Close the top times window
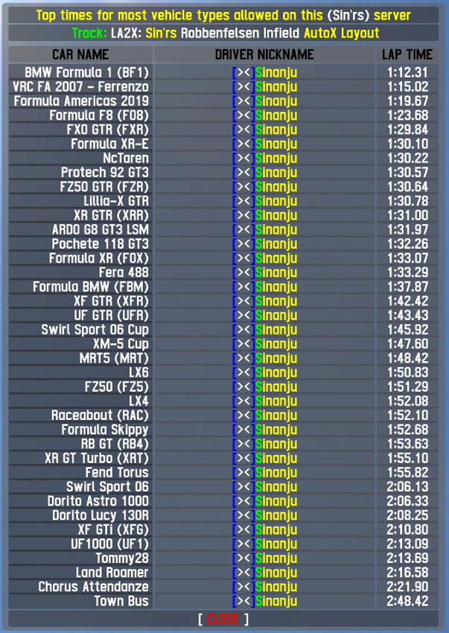 point(223,619)
